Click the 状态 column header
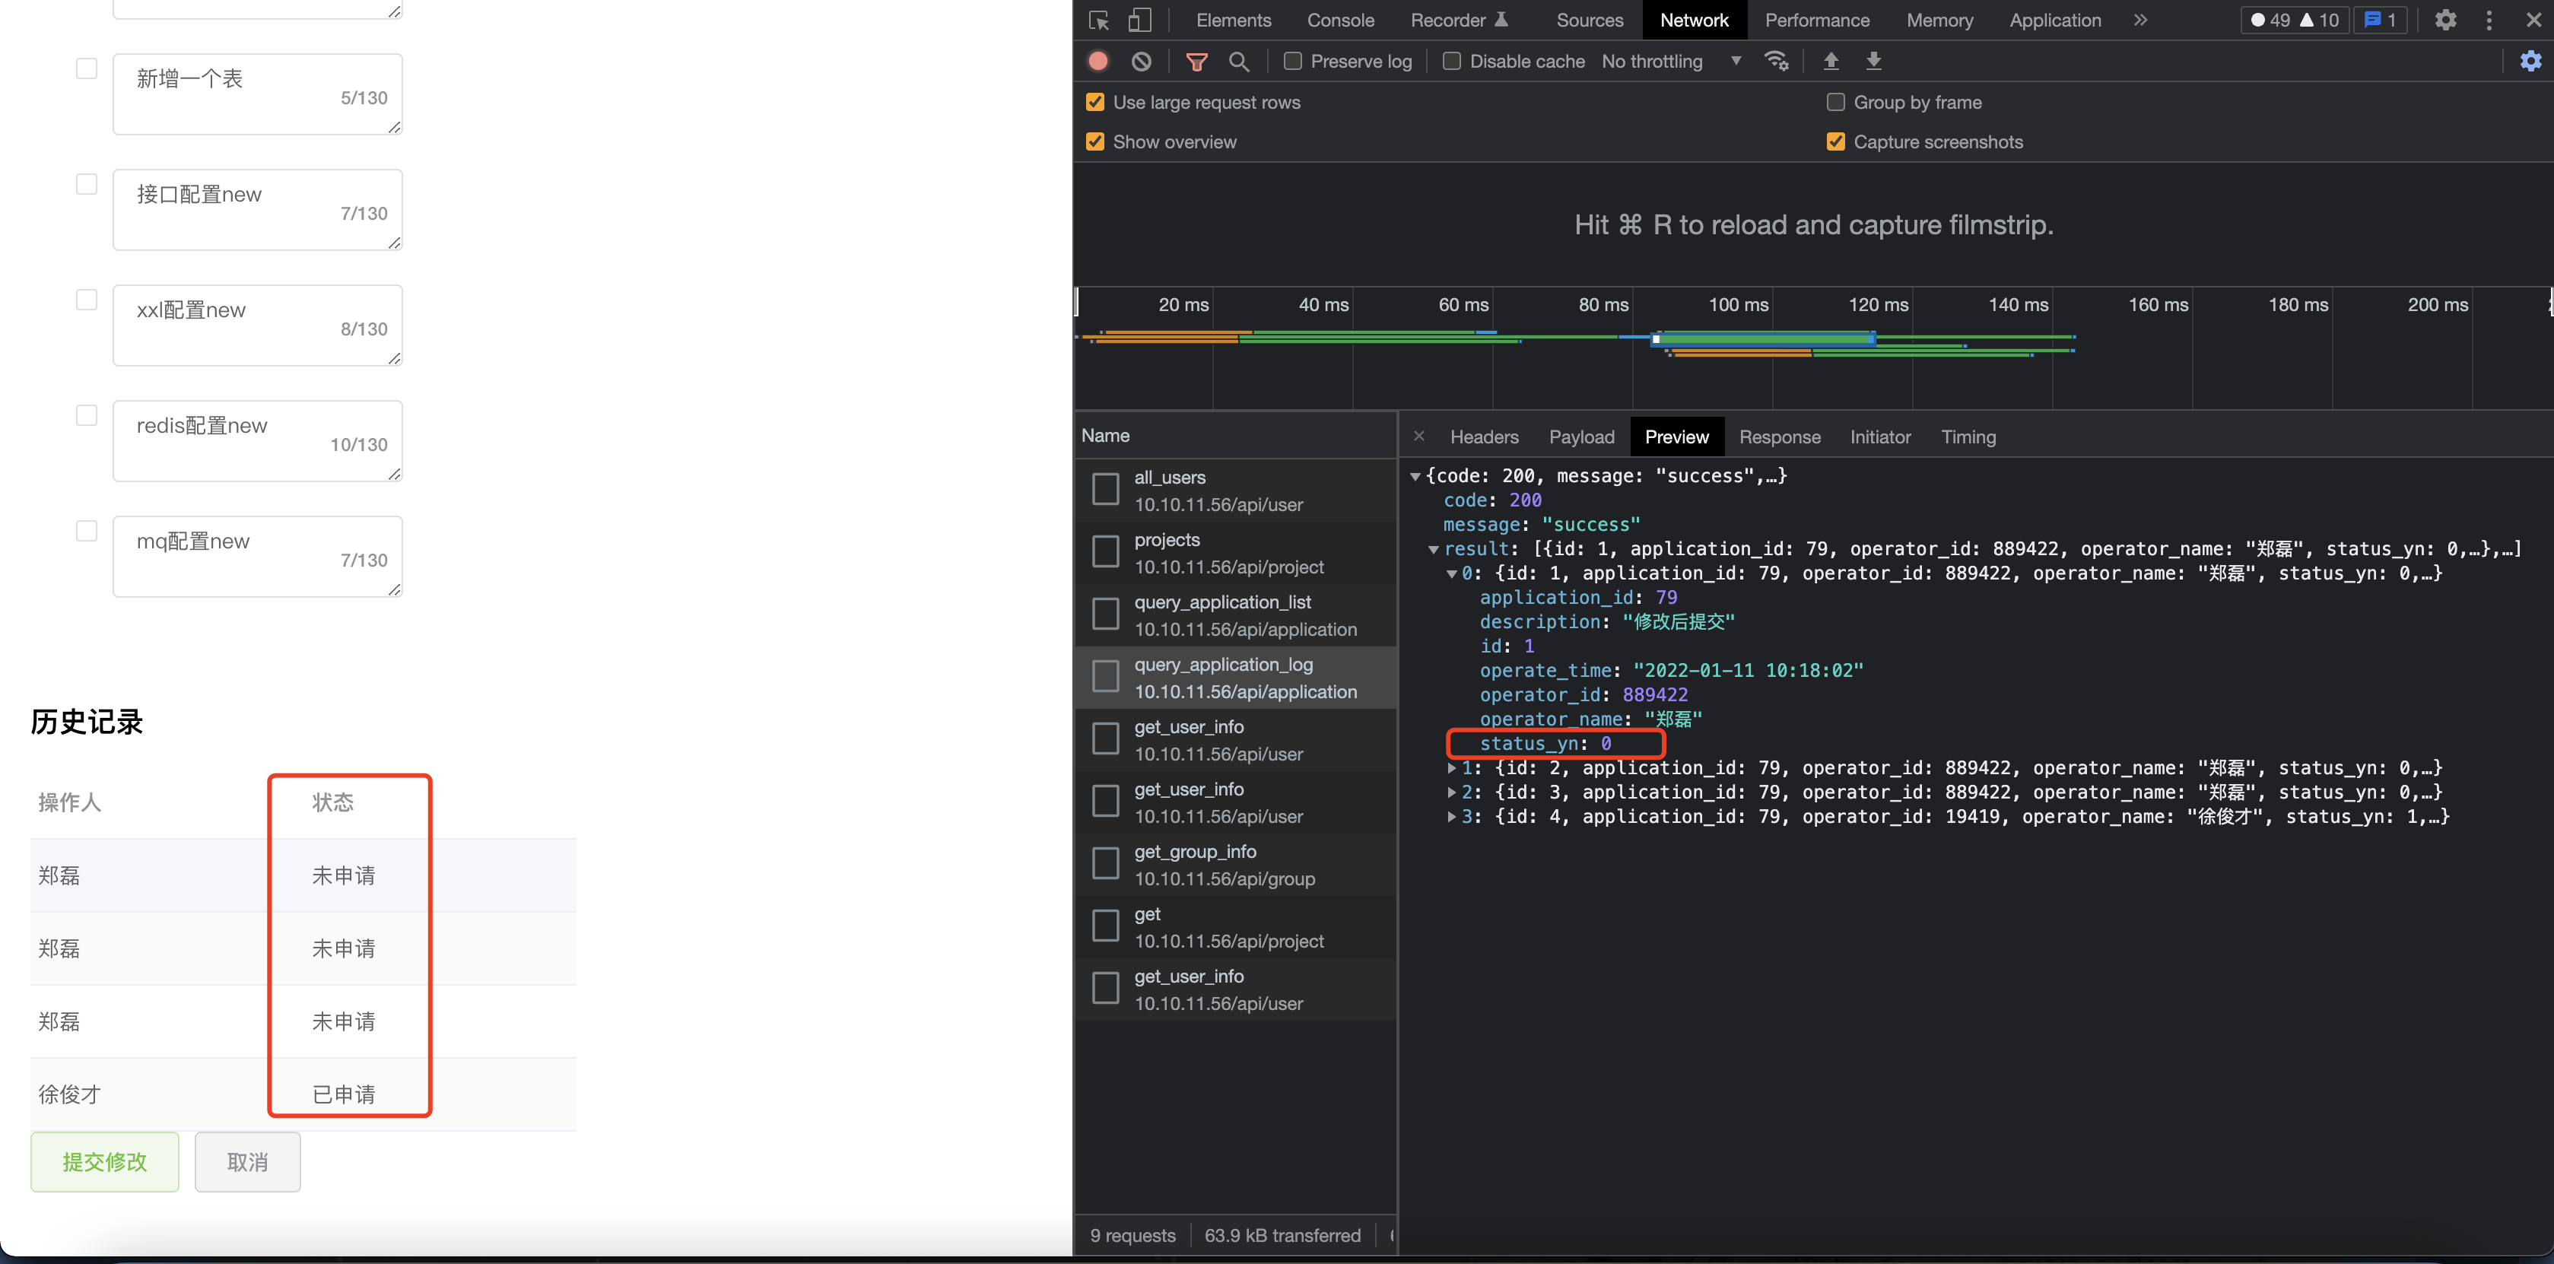The image size is (2554, 1264). (x=333, y=802)
